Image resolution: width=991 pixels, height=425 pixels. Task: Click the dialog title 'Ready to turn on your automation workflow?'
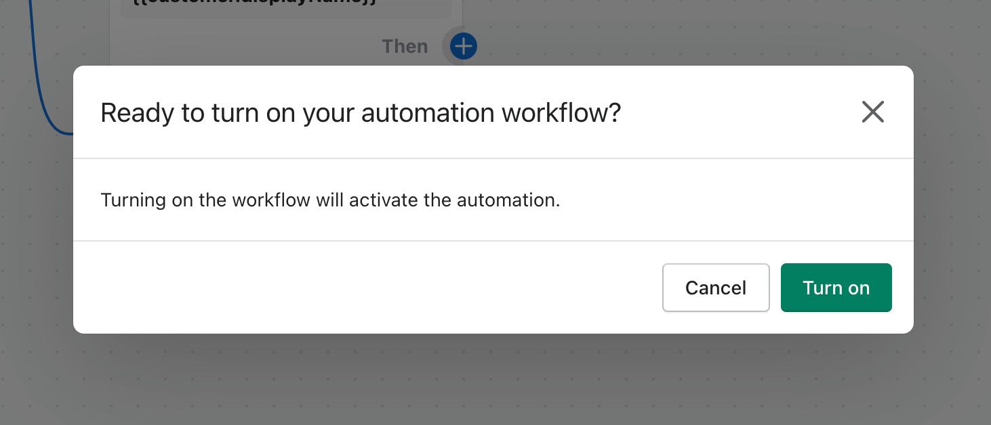point(361,112)
